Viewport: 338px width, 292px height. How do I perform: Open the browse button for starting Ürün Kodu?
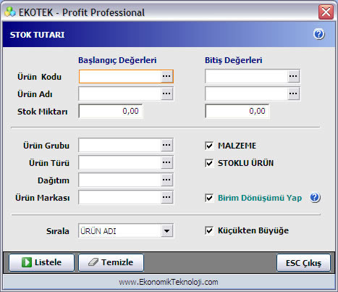[166, 76]
